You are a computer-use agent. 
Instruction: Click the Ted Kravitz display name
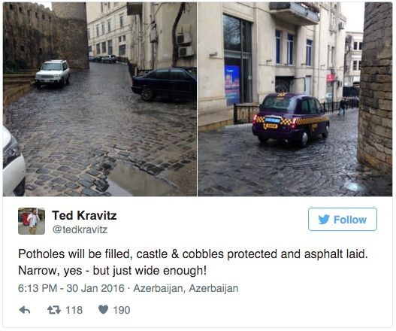coord(84,215)
